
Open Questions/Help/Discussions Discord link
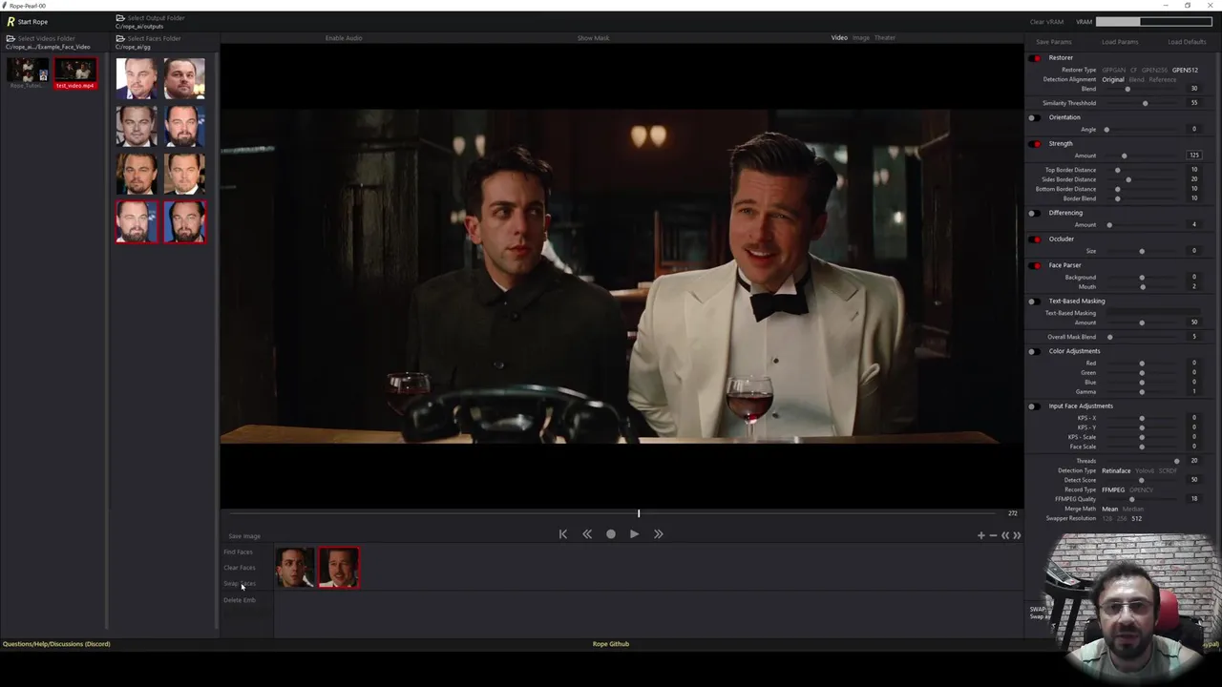[x=56, y=644]
